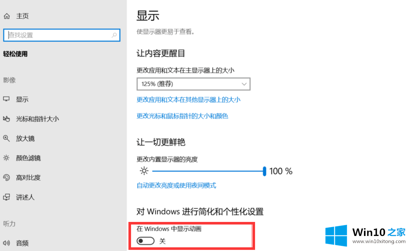Click the search magnifier icon in settings box

[114, 35]
